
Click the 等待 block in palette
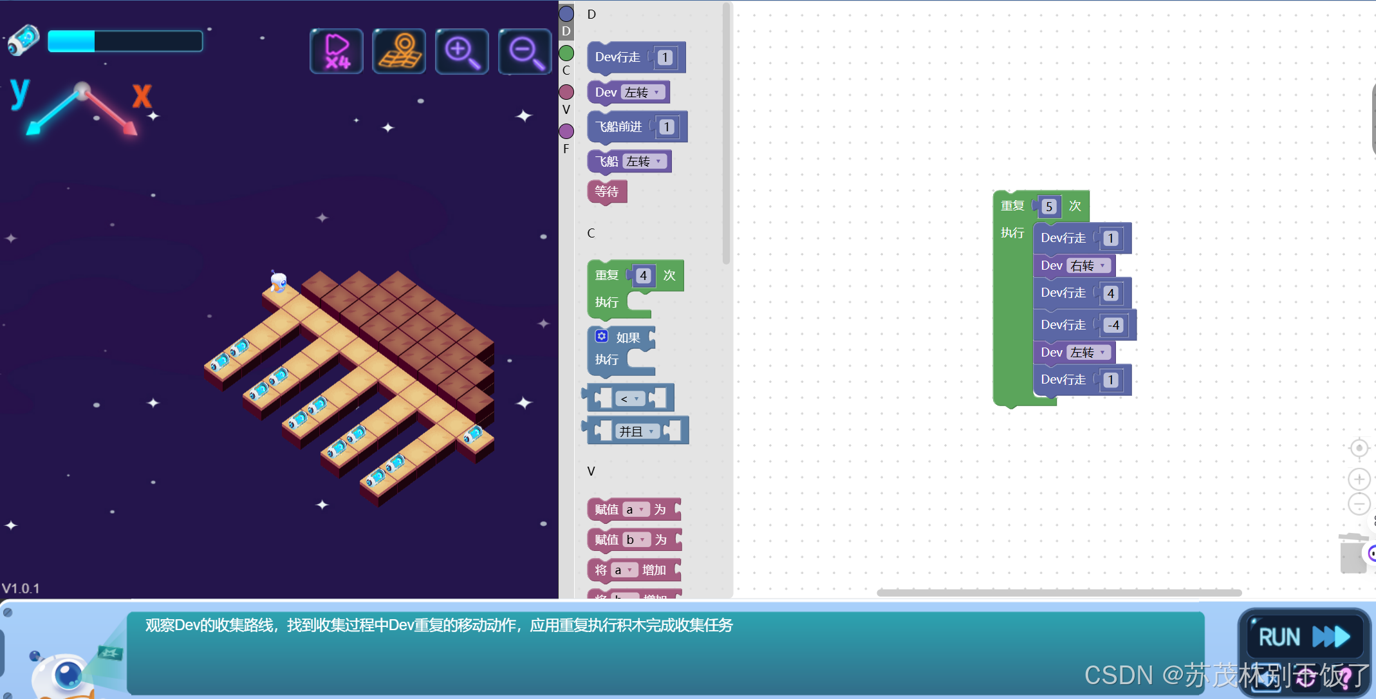coord(606,192)
